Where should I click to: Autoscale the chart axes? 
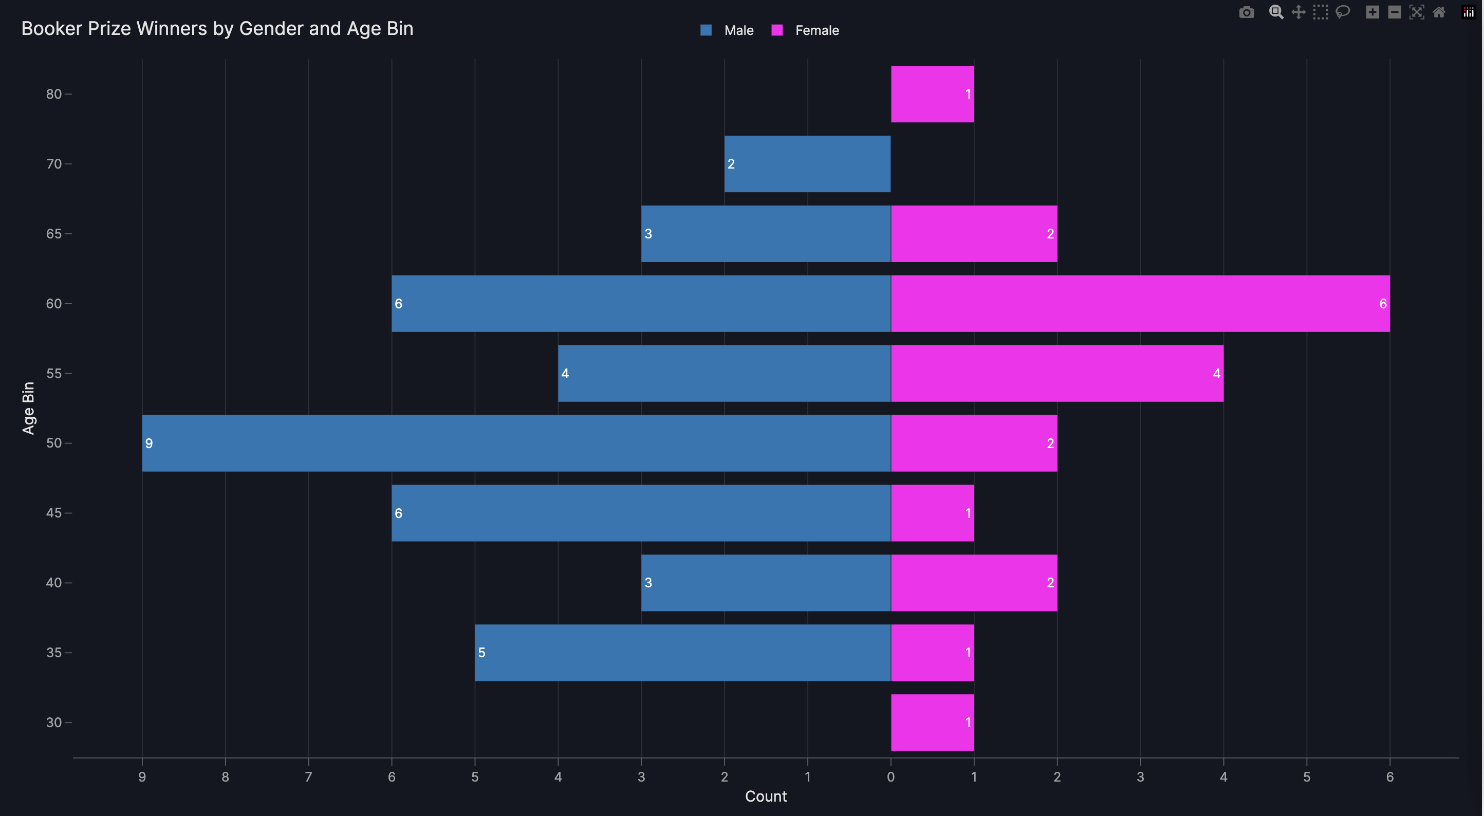tap(1417, 13)
